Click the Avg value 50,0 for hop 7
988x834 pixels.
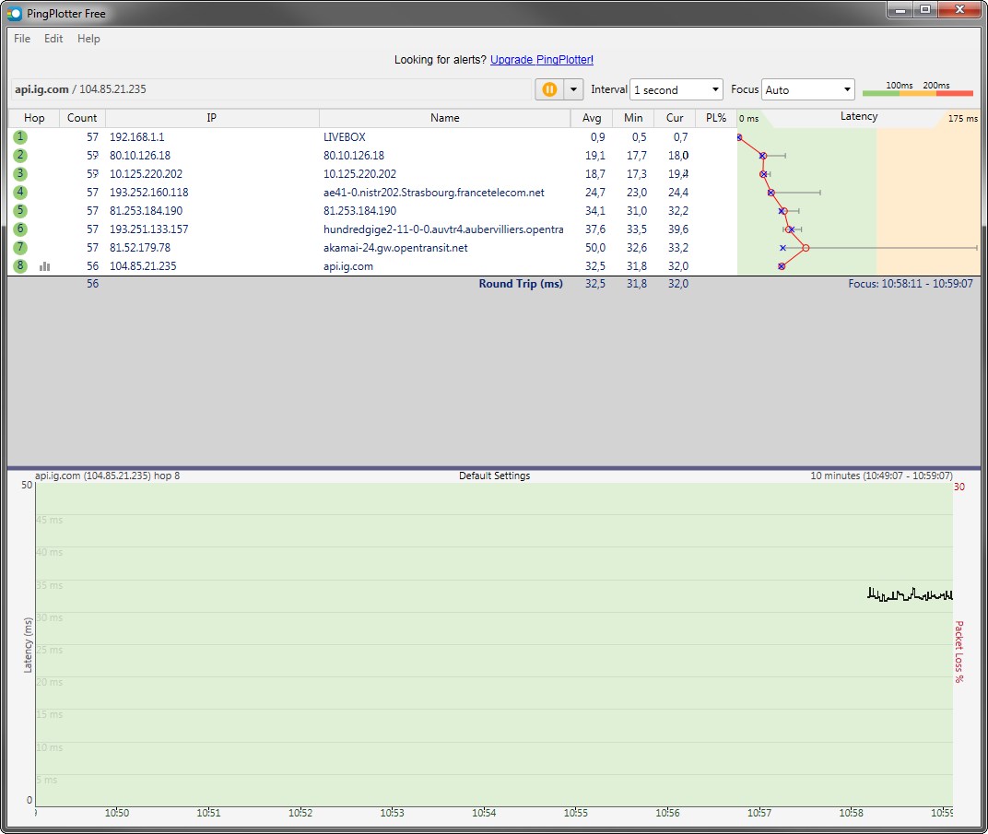click(x=595, y=248)
